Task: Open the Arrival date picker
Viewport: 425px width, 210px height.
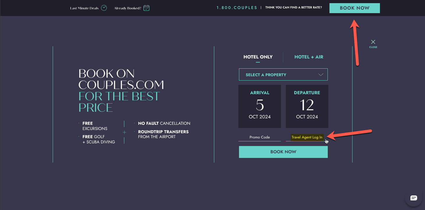Action: pos(260,106)
